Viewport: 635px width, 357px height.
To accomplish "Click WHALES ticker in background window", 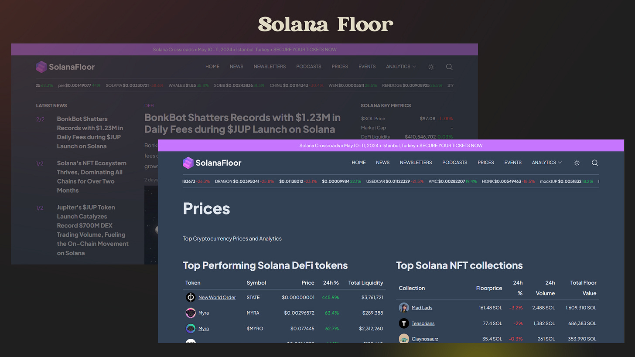I will [188, 85].
